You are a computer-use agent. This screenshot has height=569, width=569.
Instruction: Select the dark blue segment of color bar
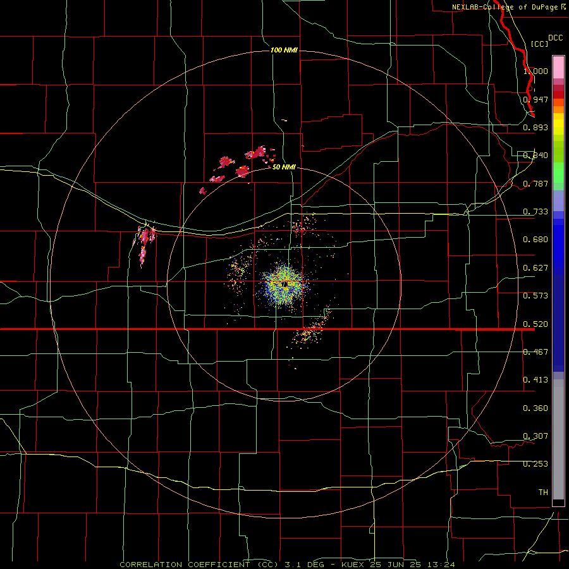click(558, 319)
